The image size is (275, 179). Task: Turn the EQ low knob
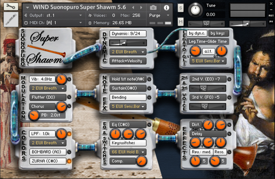115,134
